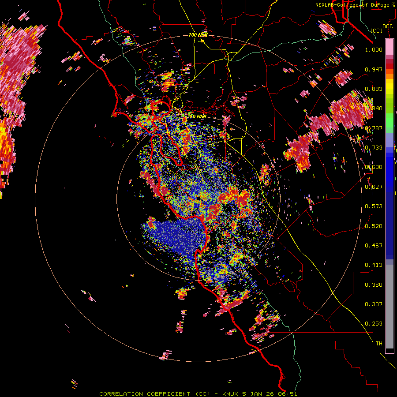
Task: Select the 0.467 scale value
Action: pos(374,246)
